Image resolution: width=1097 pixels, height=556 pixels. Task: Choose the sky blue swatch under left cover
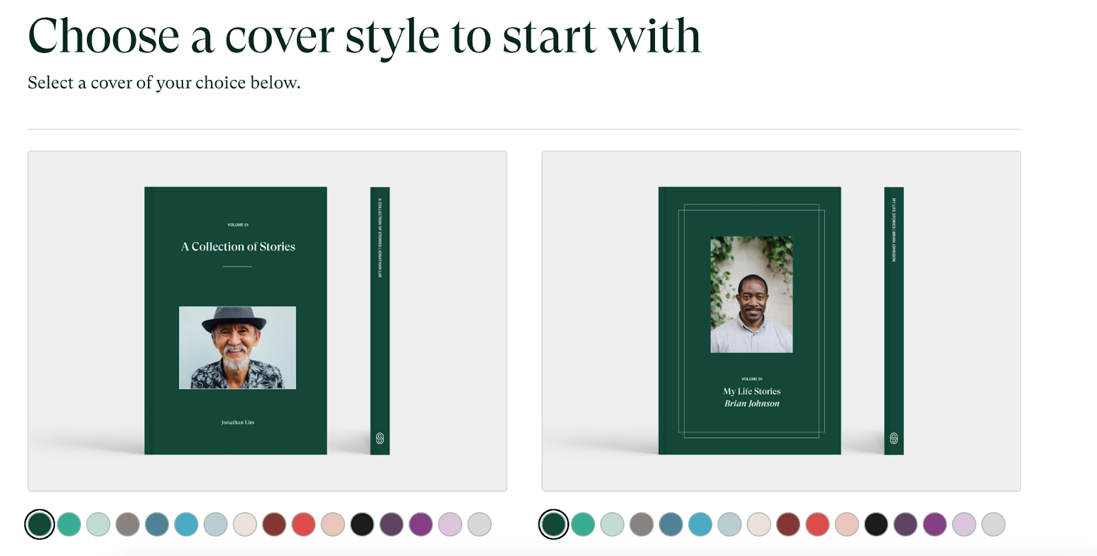click(x=186, y=524)
